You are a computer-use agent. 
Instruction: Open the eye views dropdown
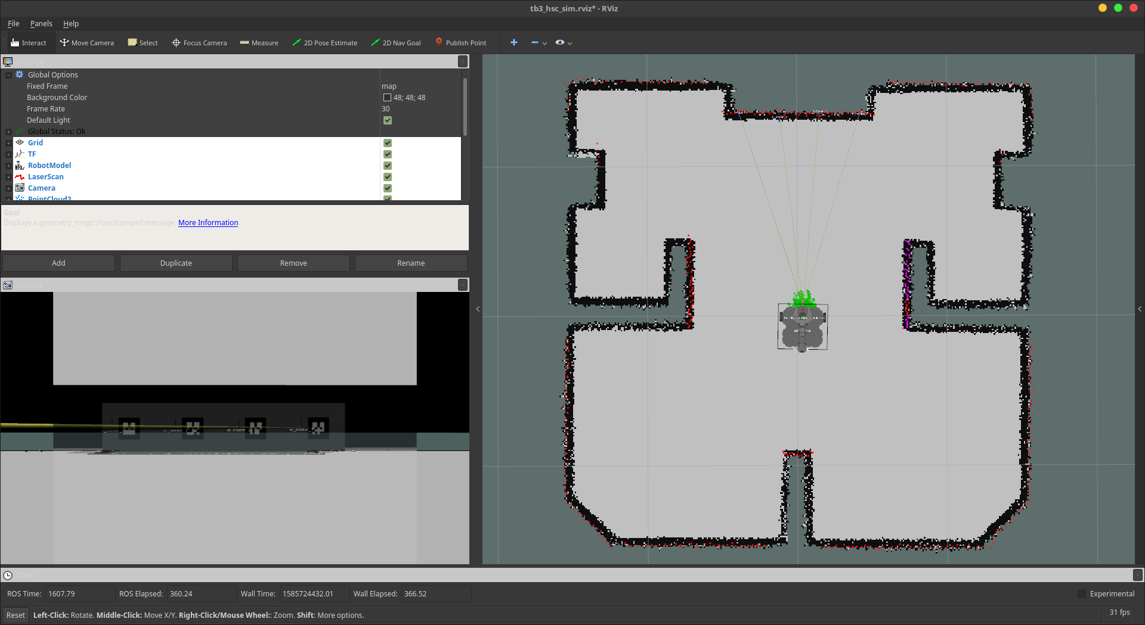(563, 43)
